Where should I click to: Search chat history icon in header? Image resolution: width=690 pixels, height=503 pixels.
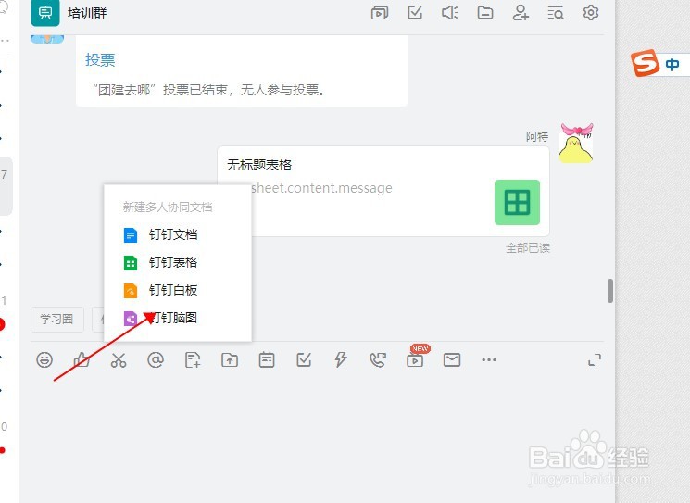pyautogui.click(x=556, y=13)
